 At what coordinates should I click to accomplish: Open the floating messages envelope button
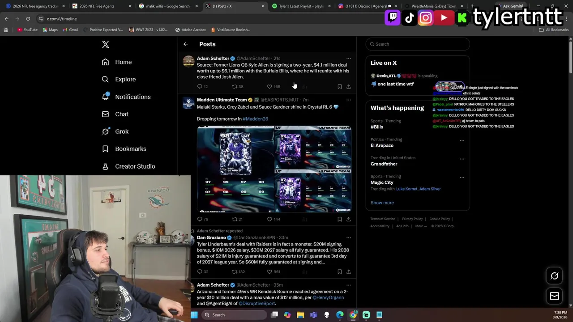point(554,296)
